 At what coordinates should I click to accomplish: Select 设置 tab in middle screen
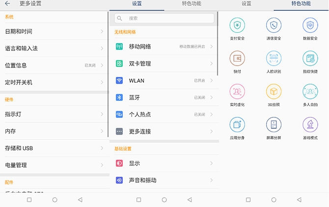pos(137,4)
